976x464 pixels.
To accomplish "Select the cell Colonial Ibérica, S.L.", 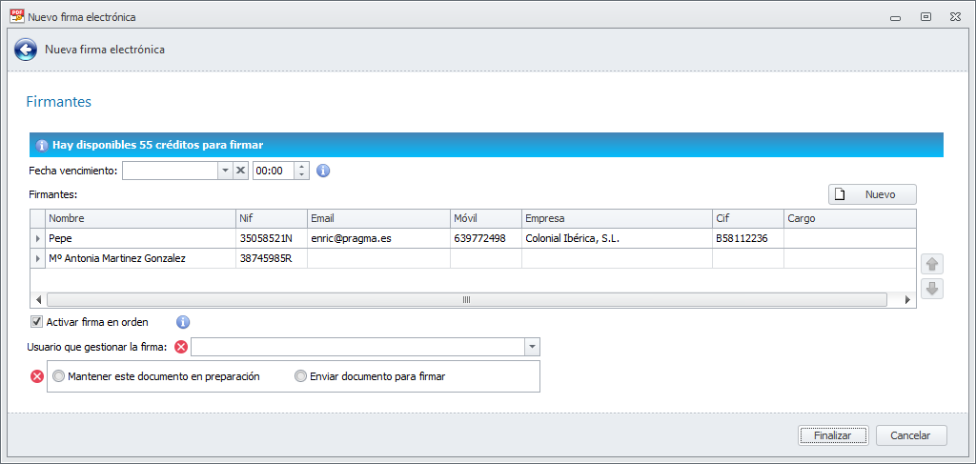I will click(617, 238).
